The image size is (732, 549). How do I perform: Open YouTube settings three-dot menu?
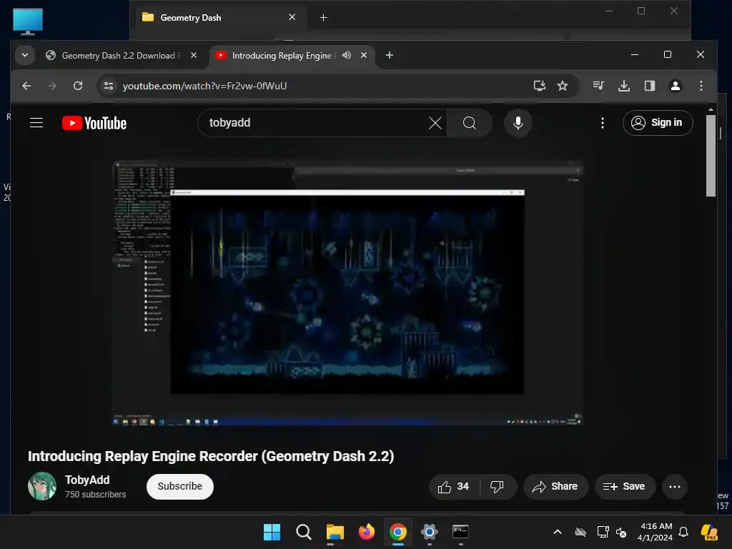602,123
